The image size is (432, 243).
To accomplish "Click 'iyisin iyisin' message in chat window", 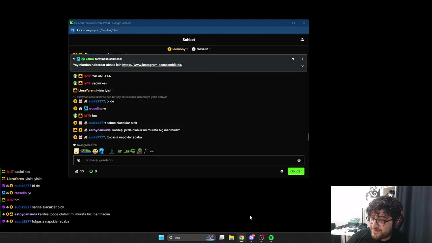I will [104, 90].
